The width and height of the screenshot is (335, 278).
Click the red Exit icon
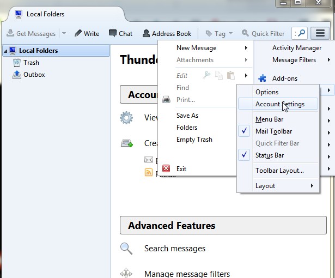(166, 168)
